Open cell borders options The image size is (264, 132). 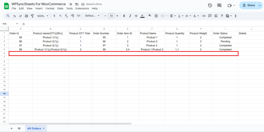click(156, 16)
